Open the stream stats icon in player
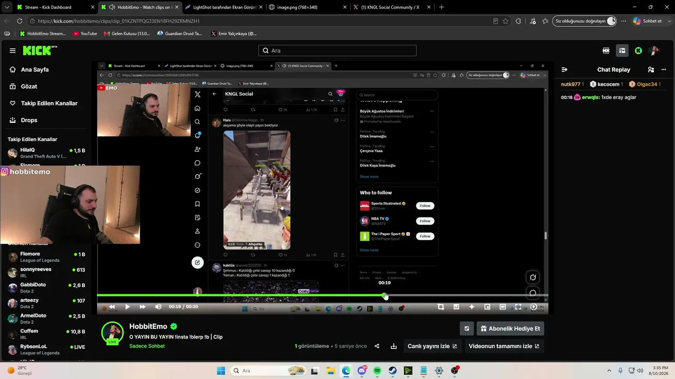 pos(456,307)
